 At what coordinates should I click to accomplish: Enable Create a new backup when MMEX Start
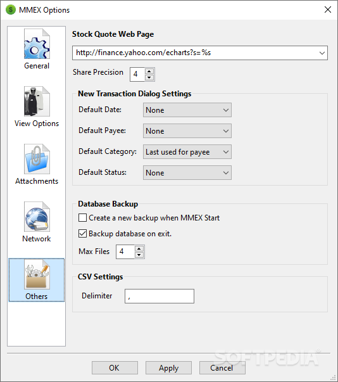click(82, 217)
